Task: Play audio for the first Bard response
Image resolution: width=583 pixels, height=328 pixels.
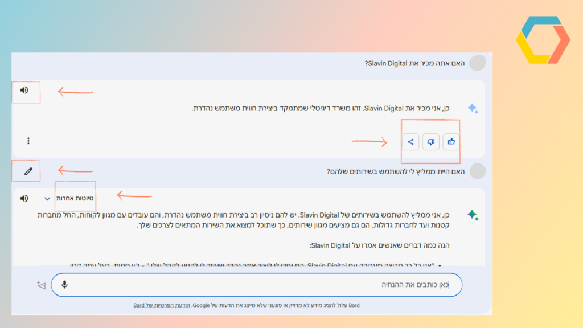Action: tap(24, 90)
